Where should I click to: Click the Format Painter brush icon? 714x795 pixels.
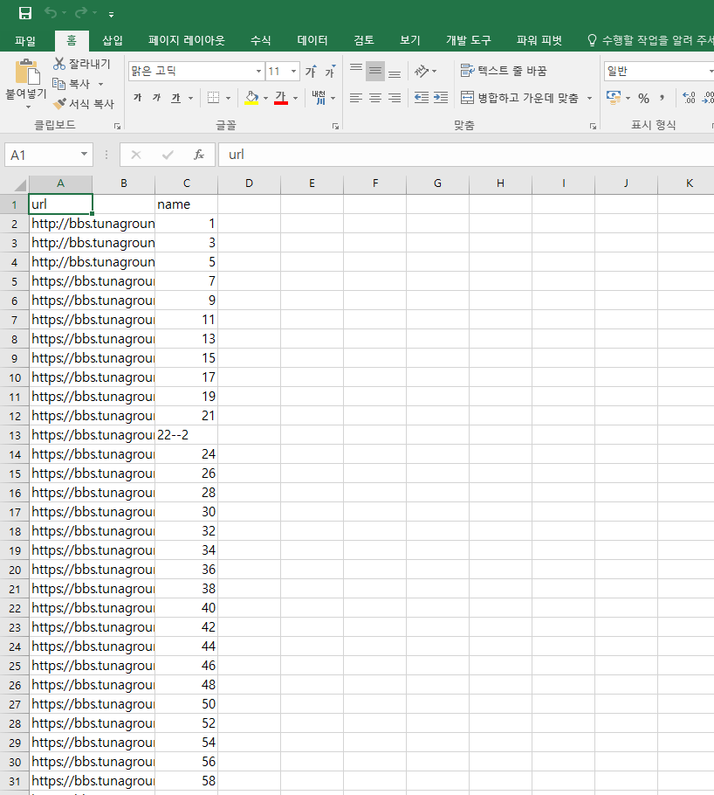(x=59, y=103)
